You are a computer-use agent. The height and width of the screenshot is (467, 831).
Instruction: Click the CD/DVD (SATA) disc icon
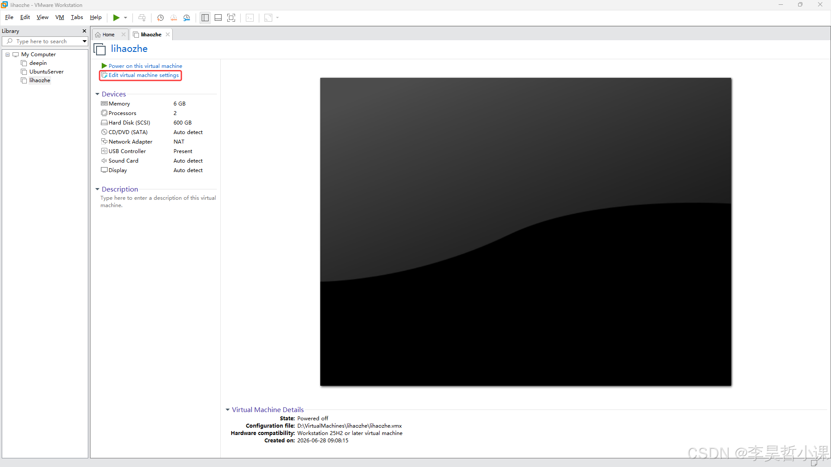(104, 132)
